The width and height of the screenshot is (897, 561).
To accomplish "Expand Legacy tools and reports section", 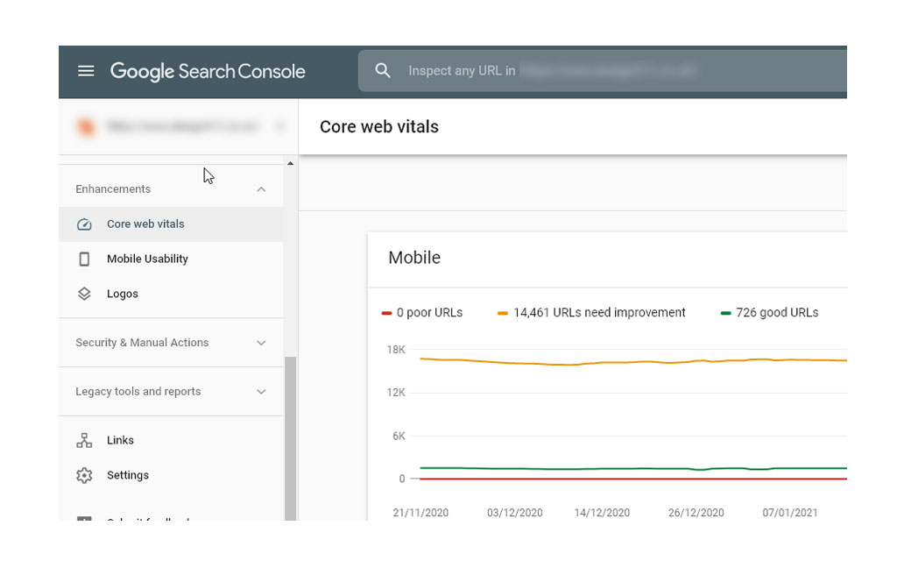I will coord(261,392).
